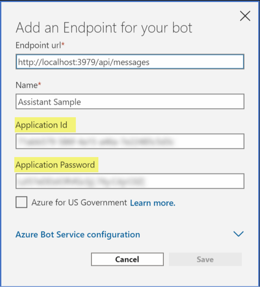Select the highlighted Application Password label

coord(55,165)
